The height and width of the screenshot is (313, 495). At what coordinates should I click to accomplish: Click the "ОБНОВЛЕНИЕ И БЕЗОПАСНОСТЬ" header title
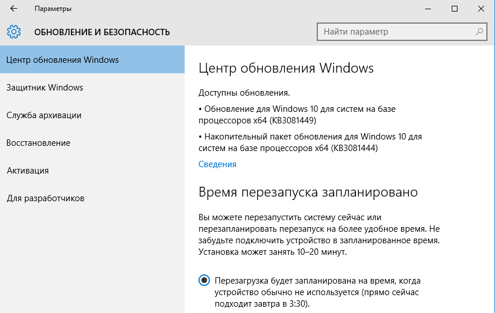click(x=102, y=32)
